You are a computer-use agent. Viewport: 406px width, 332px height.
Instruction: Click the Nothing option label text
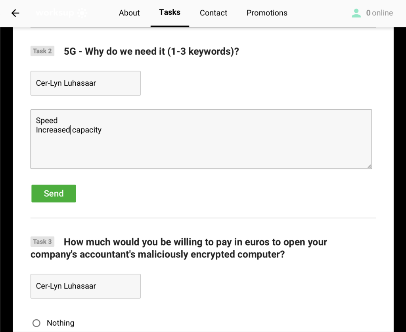coord(61,323)
